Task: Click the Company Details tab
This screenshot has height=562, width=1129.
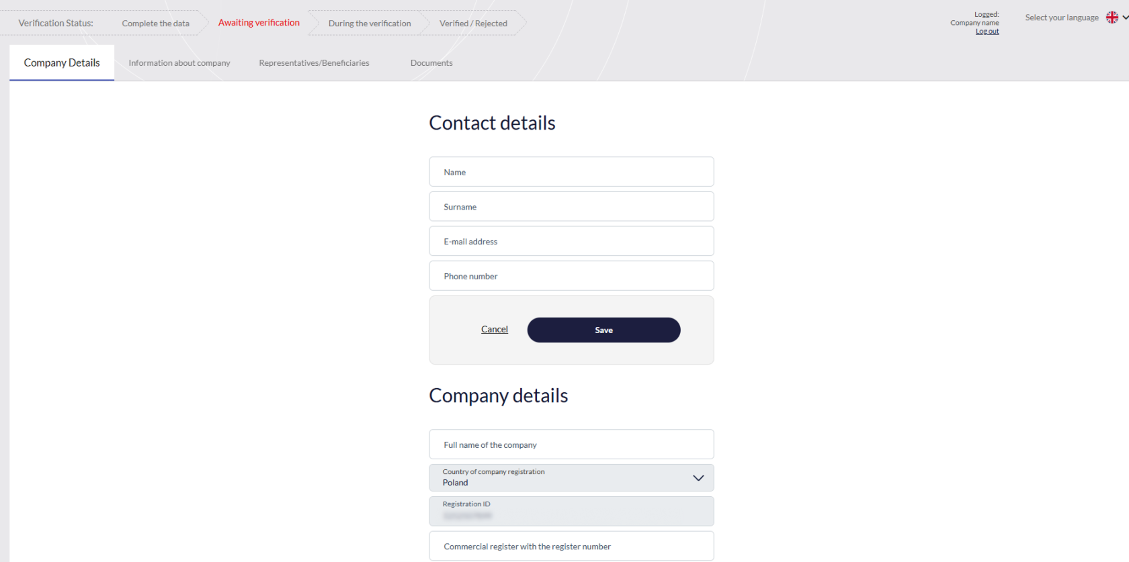Action: tap(61, 62)
